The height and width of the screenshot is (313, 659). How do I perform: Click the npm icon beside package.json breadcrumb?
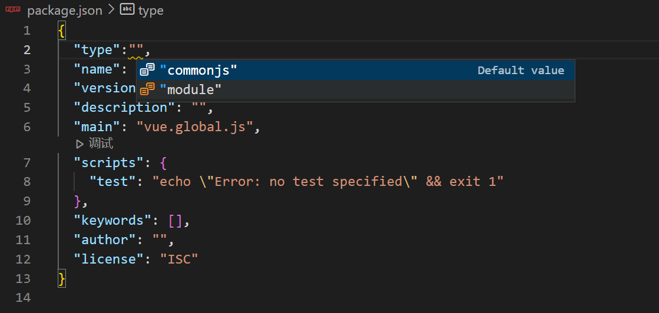(x=12, y=9)
